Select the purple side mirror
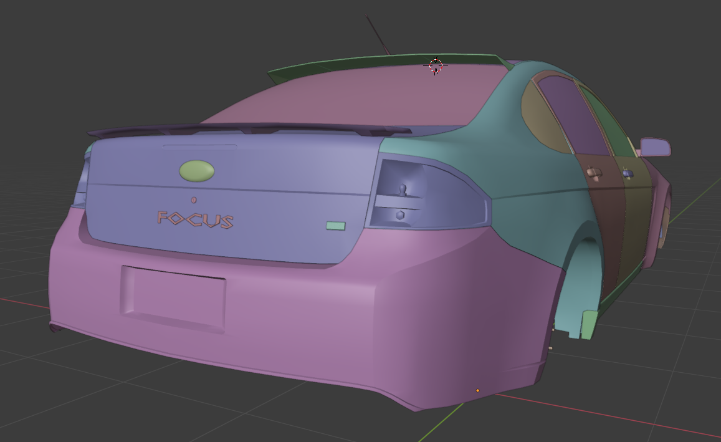 (655, 147)
